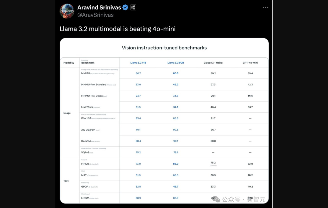Select the DocVQA benchmark row label
Image resolution: width=328 pixels, height=208 pixels.
pos(86,141)
